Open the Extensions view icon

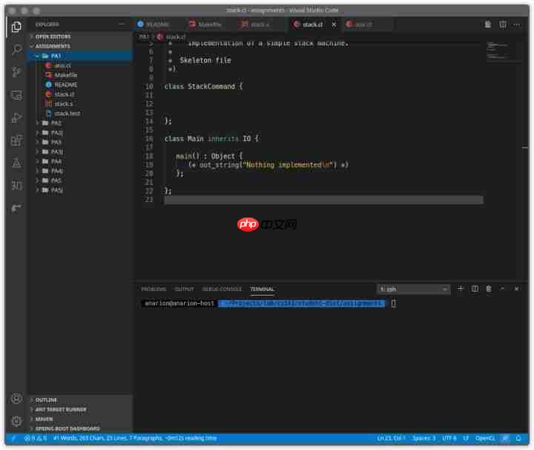pyautogui.click(x=16, y=140)
